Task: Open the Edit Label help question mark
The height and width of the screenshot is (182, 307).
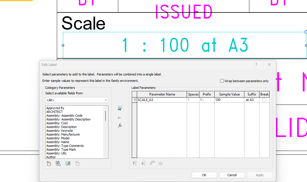Action: [256, 64]
